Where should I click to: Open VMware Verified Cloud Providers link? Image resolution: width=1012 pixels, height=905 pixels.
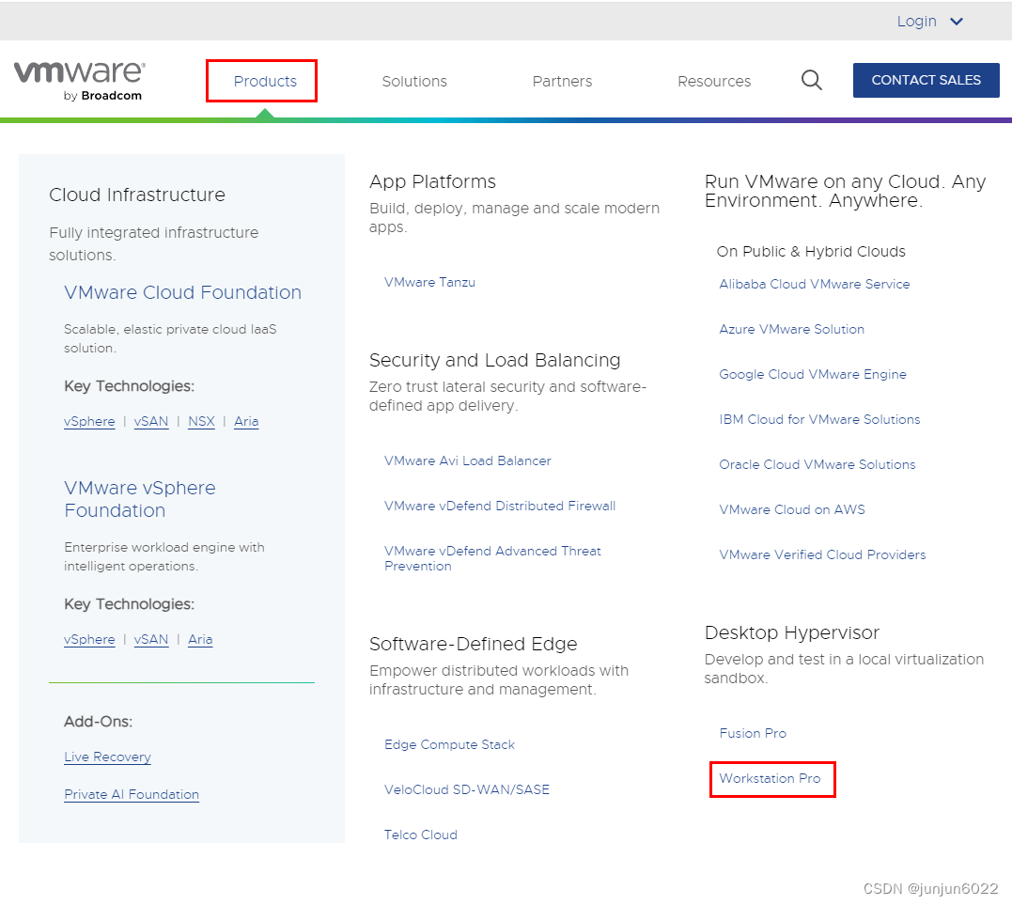[822, 555]
